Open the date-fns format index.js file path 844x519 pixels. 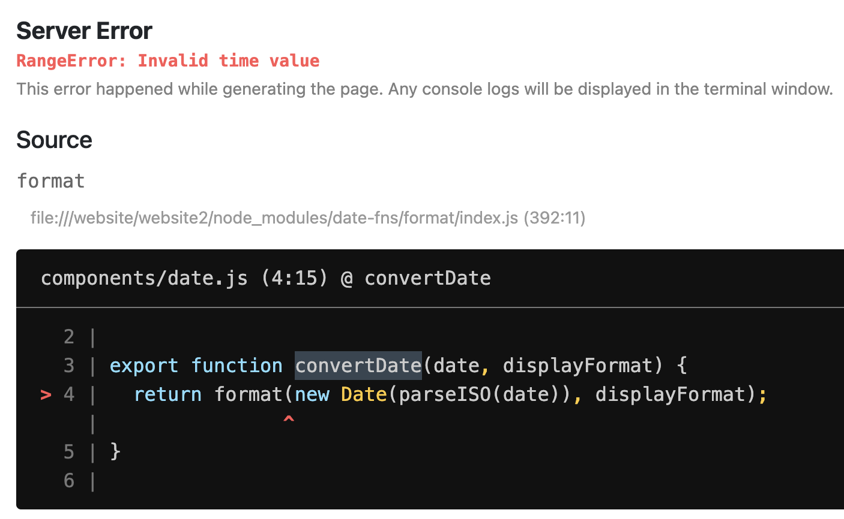(308, 218)
